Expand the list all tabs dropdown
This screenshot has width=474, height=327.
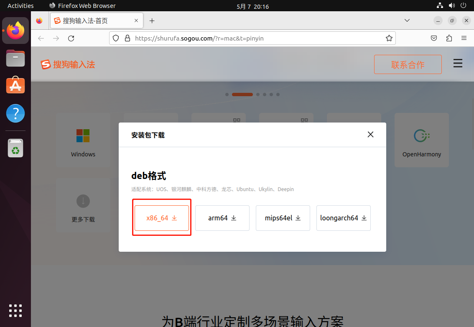[407, 20]
